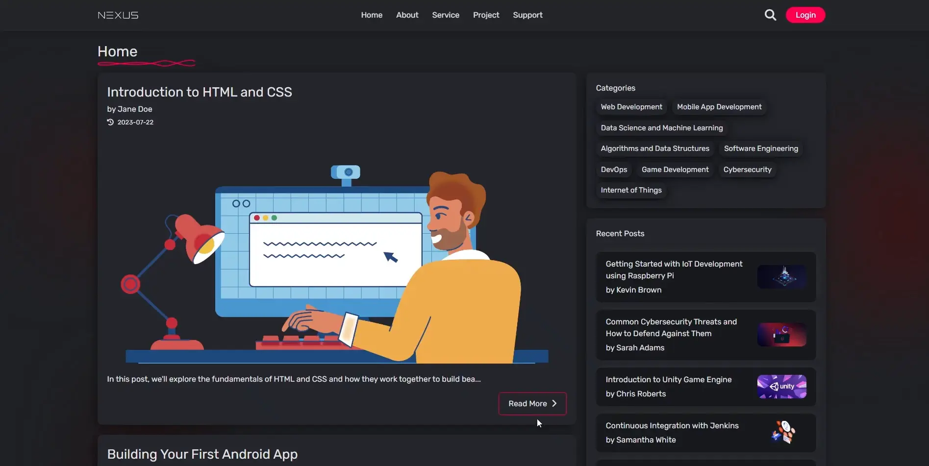
Task: Click Read More on HTML post
Action: tap(532, 403)
